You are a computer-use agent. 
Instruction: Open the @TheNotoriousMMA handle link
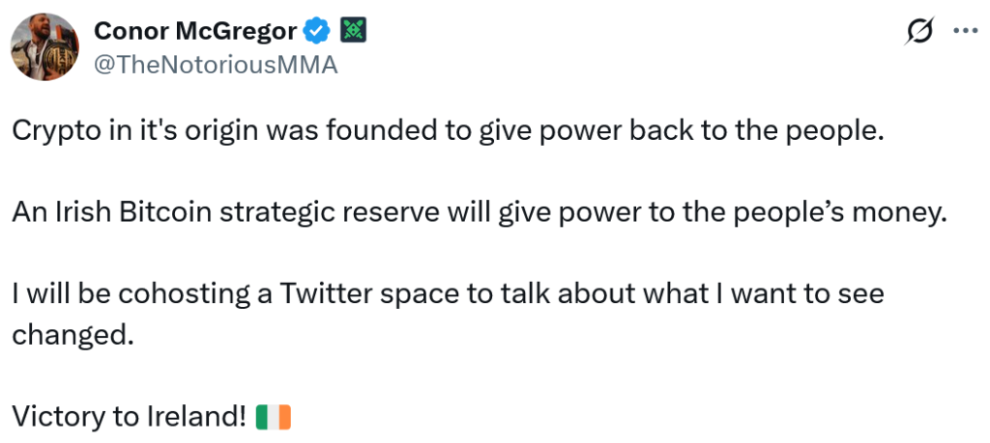216,66
